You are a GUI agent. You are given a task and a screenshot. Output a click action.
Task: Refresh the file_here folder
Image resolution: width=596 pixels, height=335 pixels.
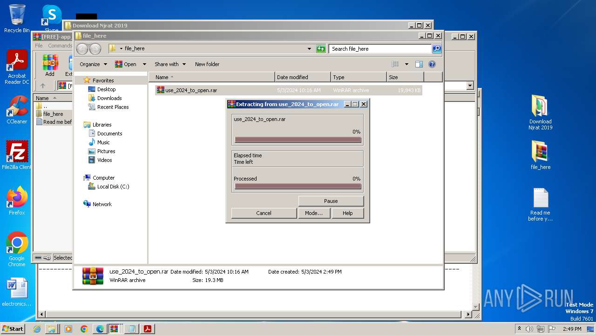point(321,49)
